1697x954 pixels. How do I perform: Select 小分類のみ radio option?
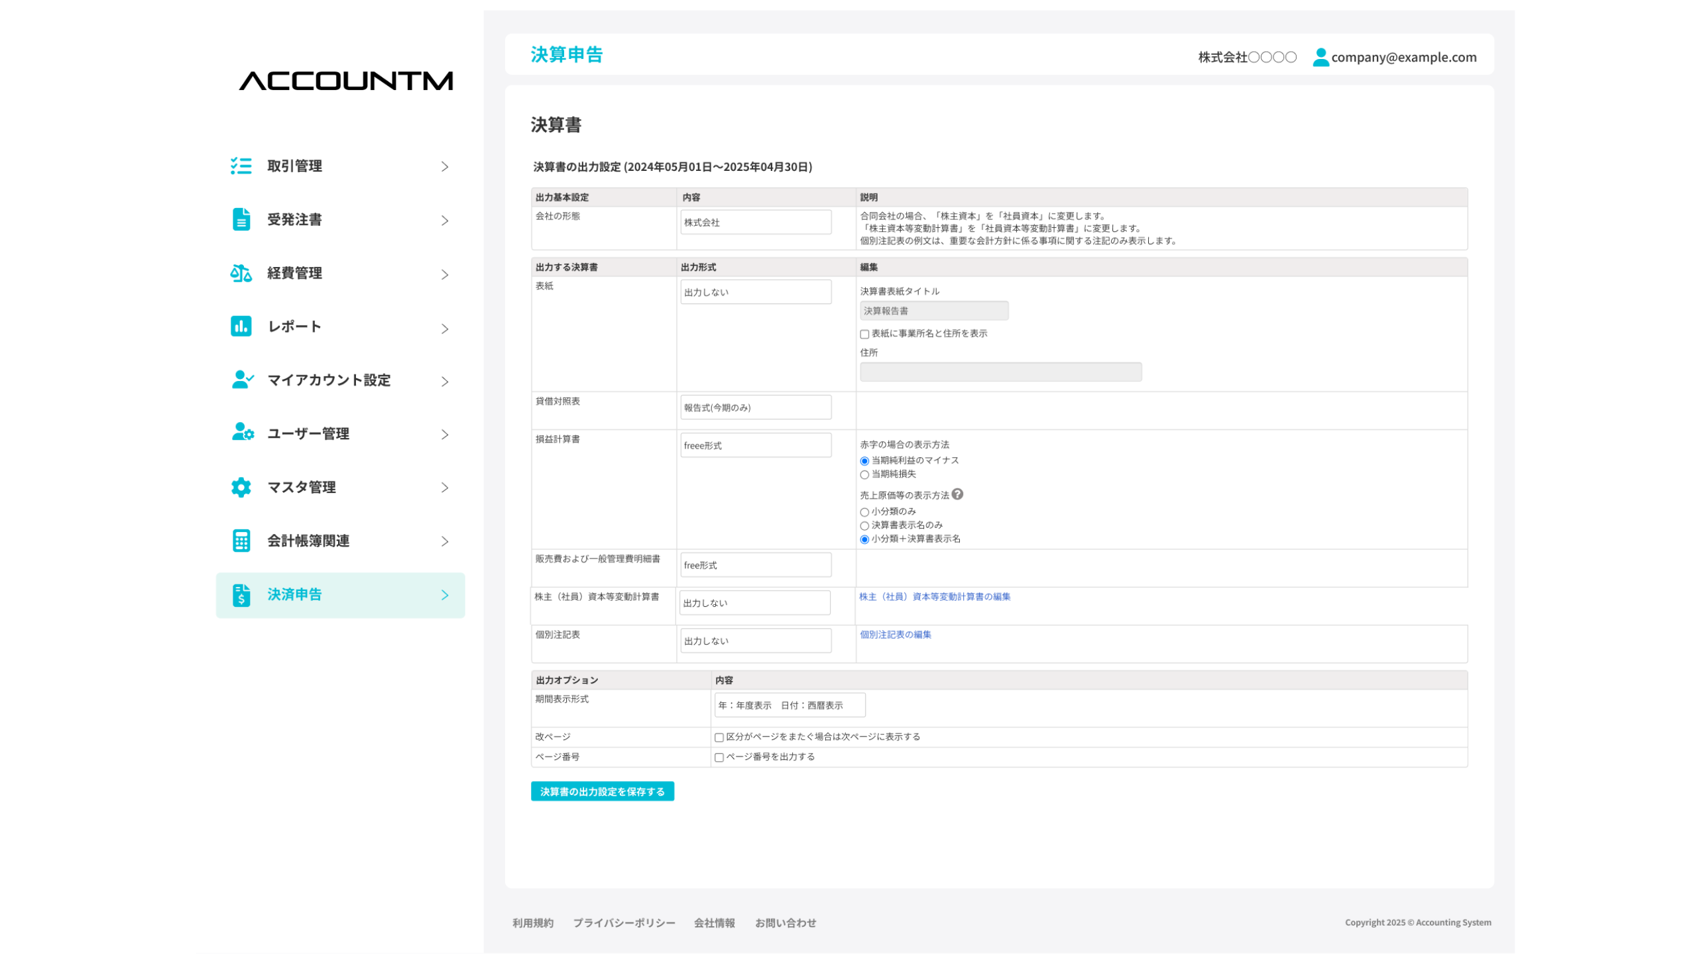[x=864, y=512]
